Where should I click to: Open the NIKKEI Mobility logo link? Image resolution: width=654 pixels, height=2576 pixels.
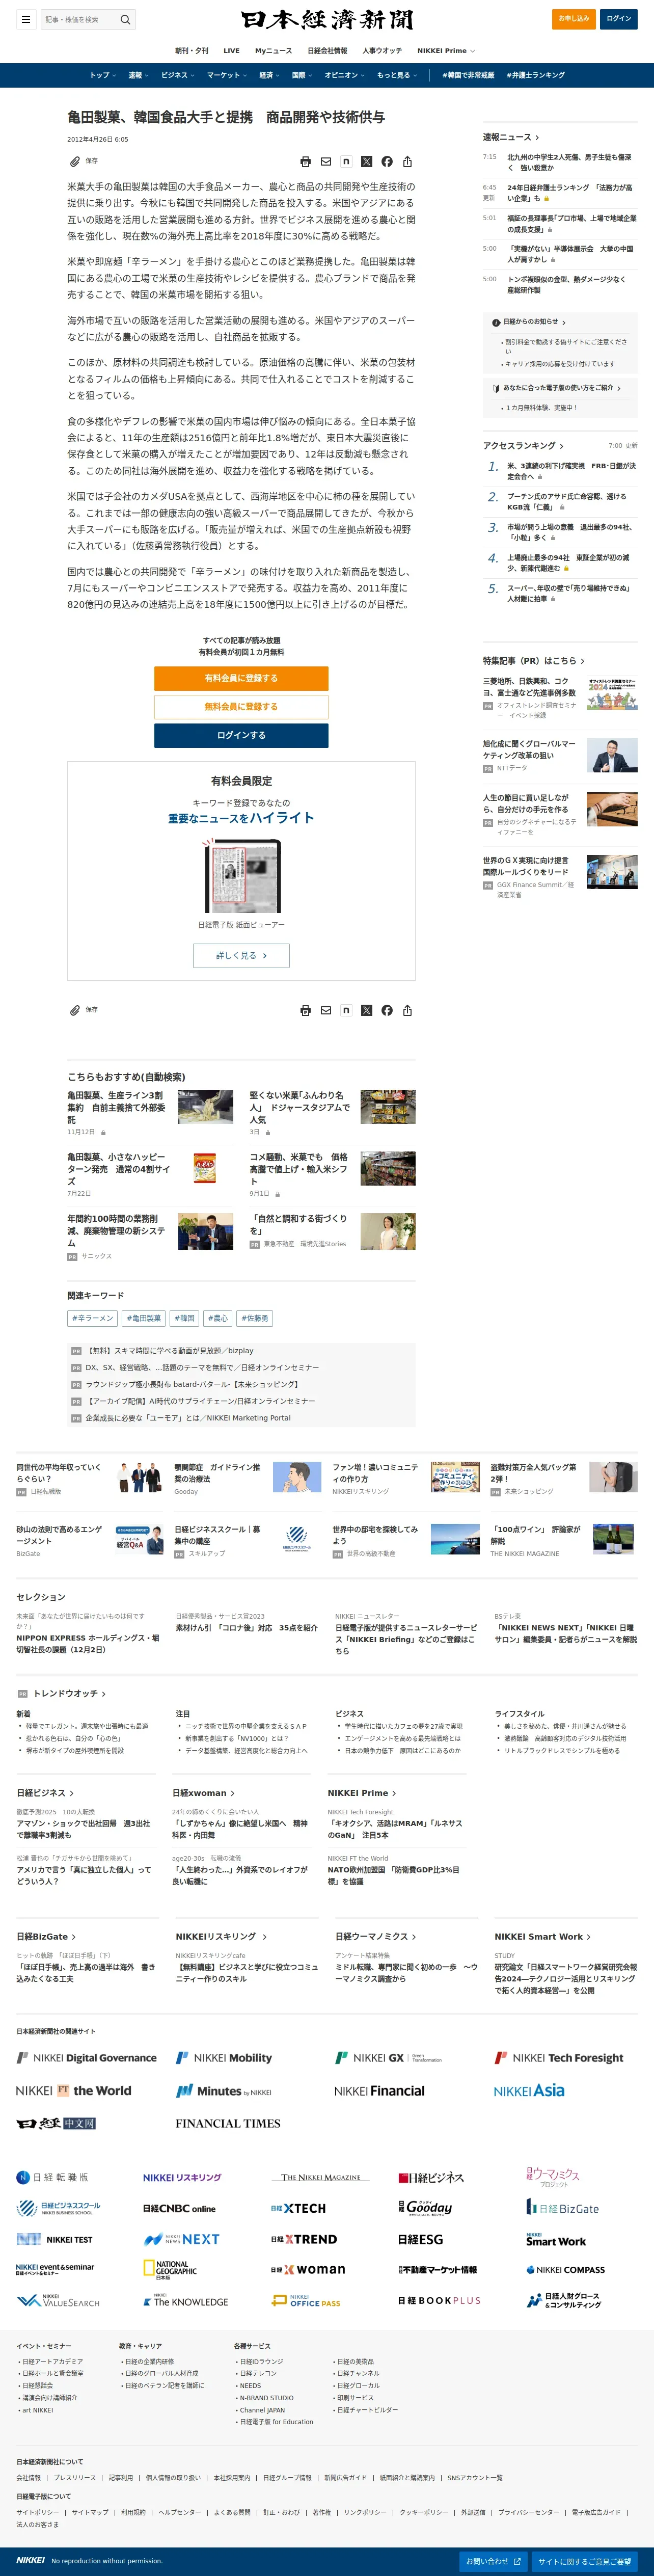point(224,2058)
